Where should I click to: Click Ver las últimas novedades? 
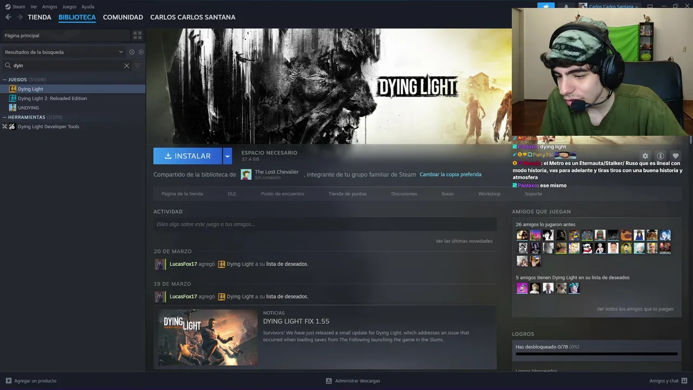click(464, 241)
